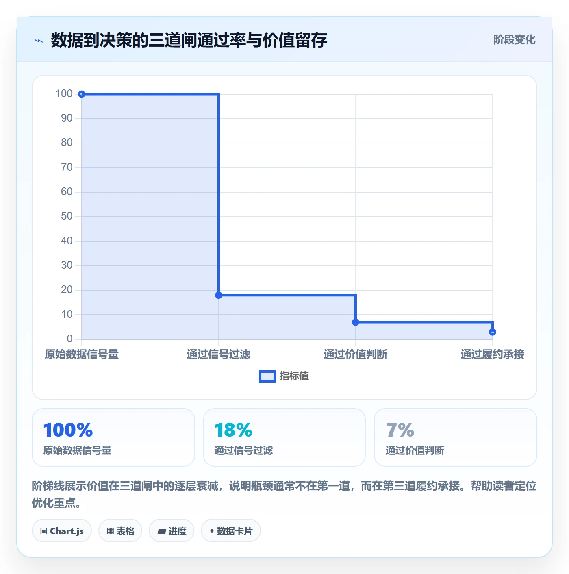Click the y-axis value 100
This screenshot has height=574, width=569.
point(64,94)
